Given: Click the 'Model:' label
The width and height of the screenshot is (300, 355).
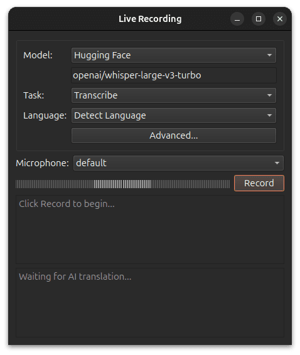Looking at the screenshot, I should coord(38,55).
